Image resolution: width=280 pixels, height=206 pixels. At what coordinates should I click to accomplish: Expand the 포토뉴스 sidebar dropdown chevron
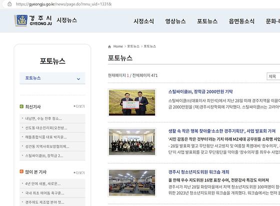pos(78,78)
